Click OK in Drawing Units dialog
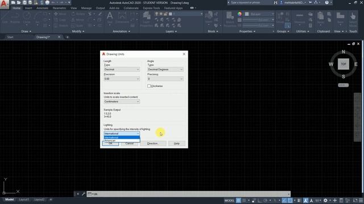The width and height of the screenshot is (364, 204). pos(110,143)
